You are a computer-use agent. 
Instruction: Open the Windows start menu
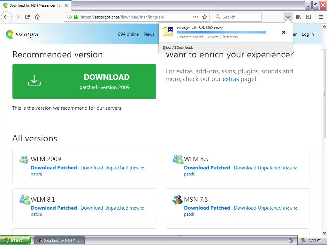click(15, 240)
